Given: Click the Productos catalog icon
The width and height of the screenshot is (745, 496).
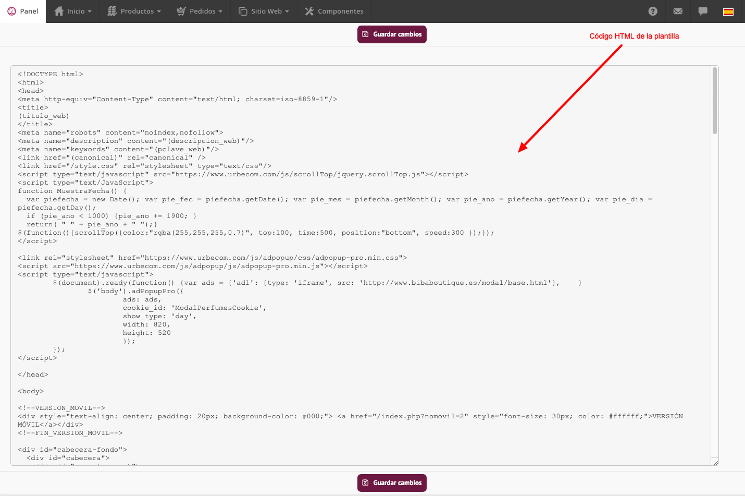Looking at the screenshot, I should (x=112, y=11).
